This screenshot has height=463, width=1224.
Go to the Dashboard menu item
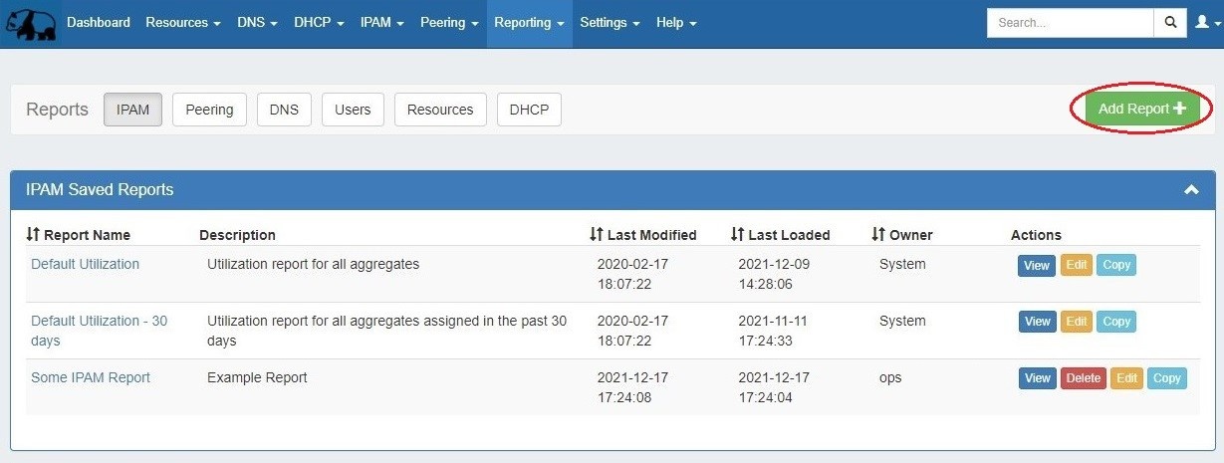coord(99,23)
